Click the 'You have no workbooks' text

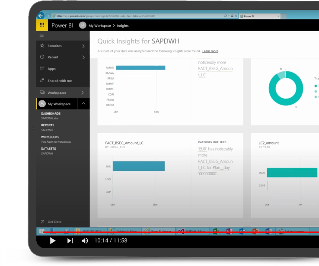click(x=56, y=141)
